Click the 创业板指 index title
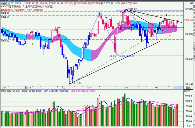Screen dimensions: 195x128 [x=7, y=2]
